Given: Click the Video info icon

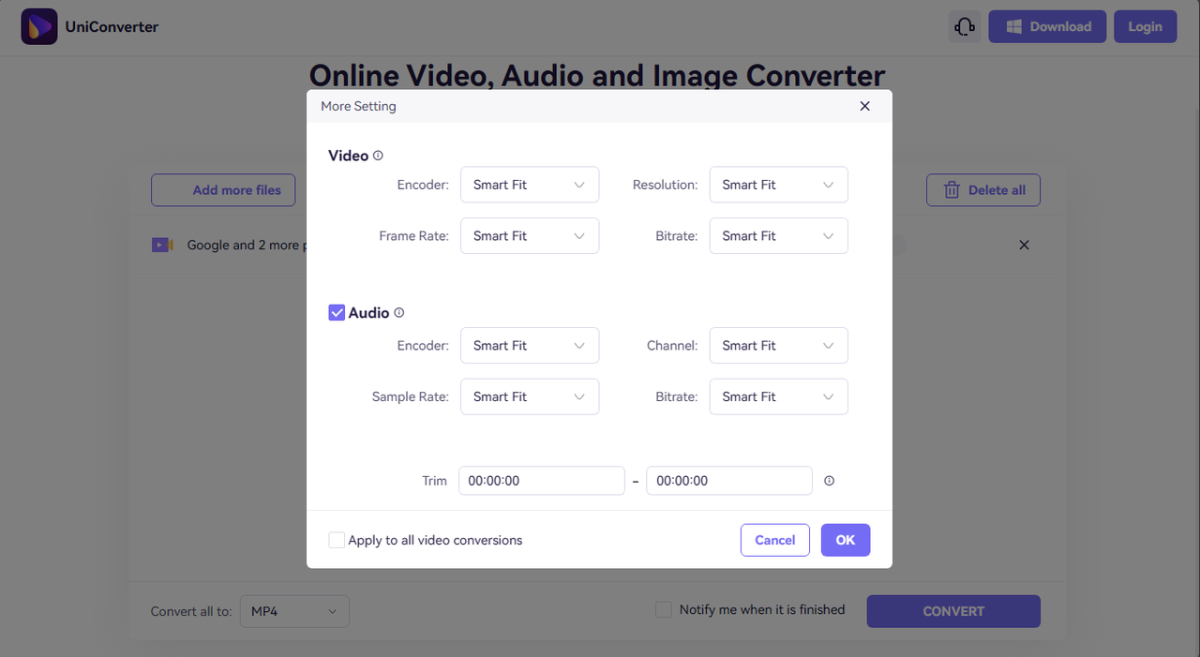Looking at the screenshot, I should click(x=378, y=156).
